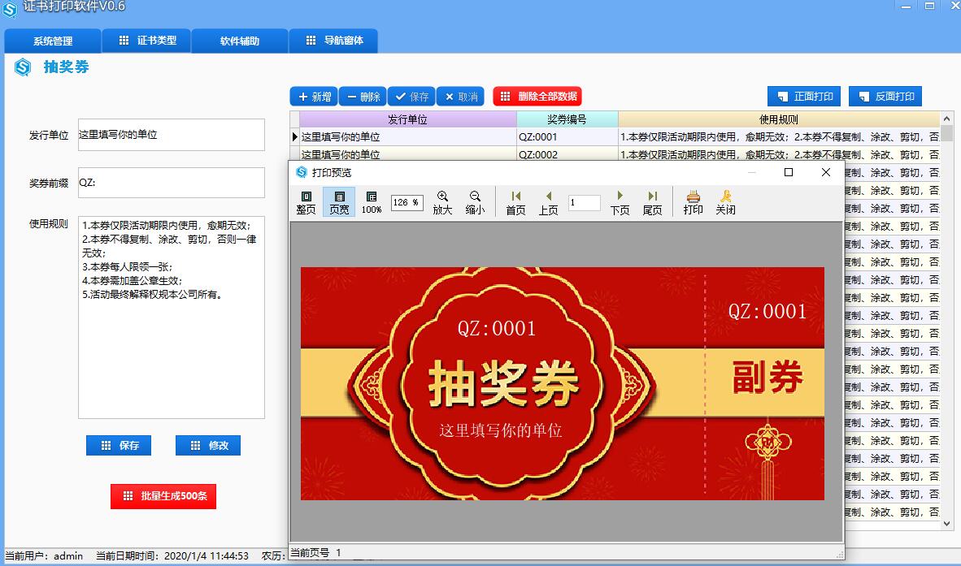Click the lottery ticket preview image
The width and height of the screenshot is (961, 566).
(x=562, y=383)
